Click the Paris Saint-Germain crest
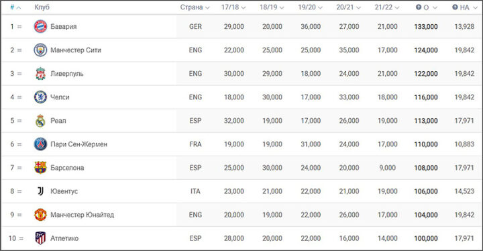 (40, 144)
